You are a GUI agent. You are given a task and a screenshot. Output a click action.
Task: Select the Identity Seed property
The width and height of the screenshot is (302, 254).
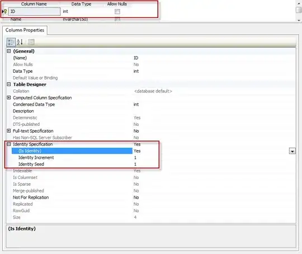pyautogui.click(x=31, y=164)
